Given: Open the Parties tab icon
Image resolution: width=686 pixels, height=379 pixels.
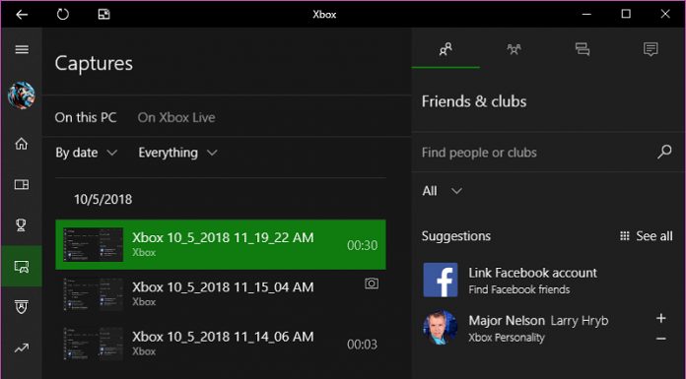Looking at the screenshot, I should click(514, 49).
